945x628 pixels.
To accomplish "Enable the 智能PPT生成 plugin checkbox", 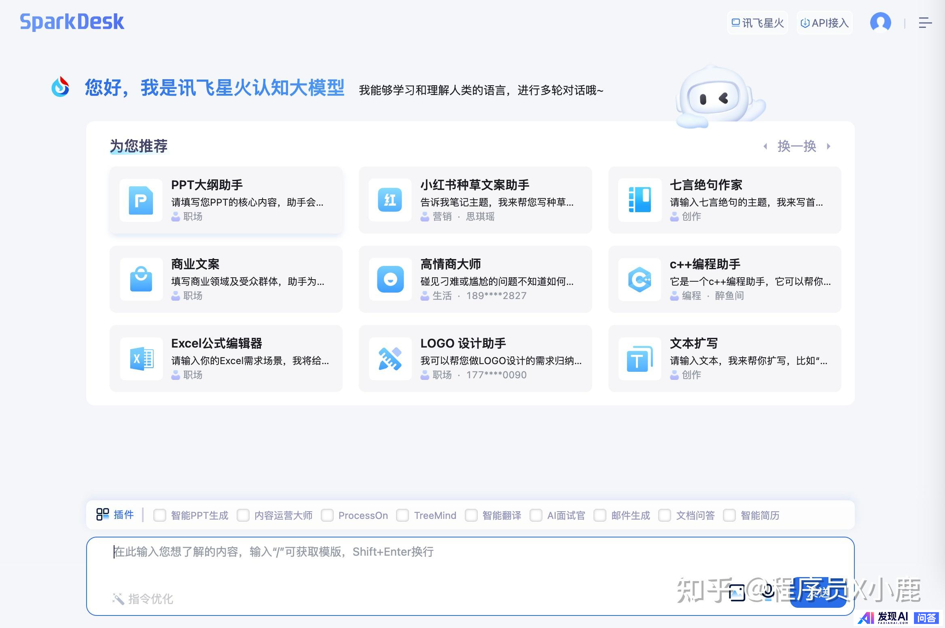I will click(160, 515).
